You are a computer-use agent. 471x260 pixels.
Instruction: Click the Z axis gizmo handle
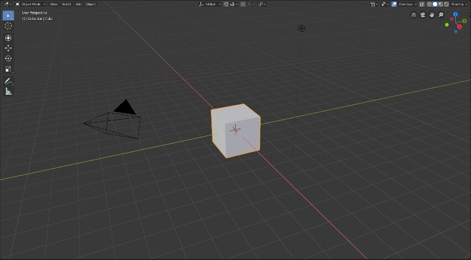(x=455, y=15)
